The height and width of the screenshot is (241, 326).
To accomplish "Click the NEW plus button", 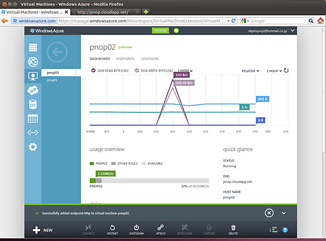I will pos(42,230).
